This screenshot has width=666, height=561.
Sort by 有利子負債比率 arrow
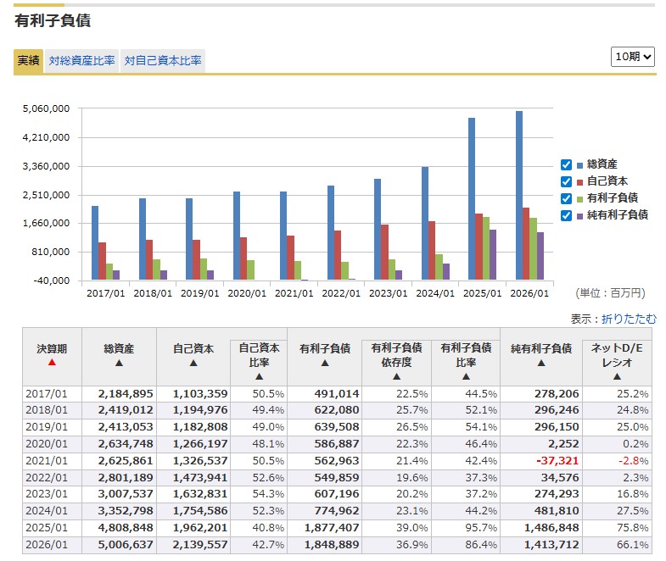coord(466,376)
